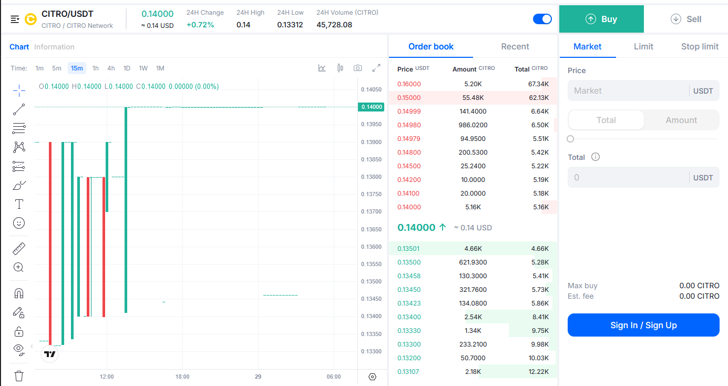Image resolution: width=728 pixels, height=386 pixels.
Task: Open chart settings gear at bottom
Action: [x=373, y=377]
